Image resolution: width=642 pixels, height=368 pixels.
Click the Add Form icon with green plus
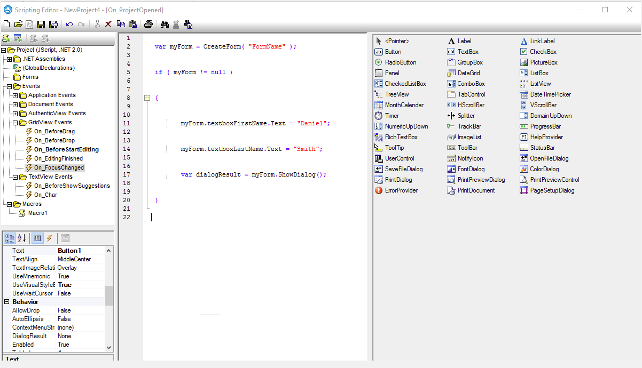(18, 38)
